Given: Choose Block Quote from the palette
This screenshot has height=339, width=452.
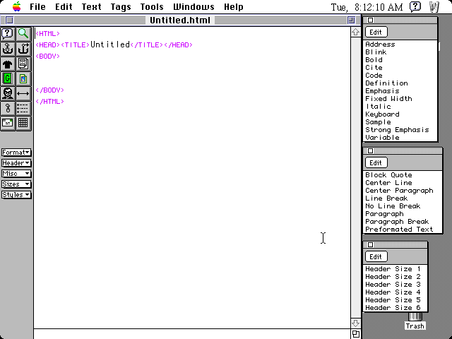Looking at the screenshot, I should 388,175.
